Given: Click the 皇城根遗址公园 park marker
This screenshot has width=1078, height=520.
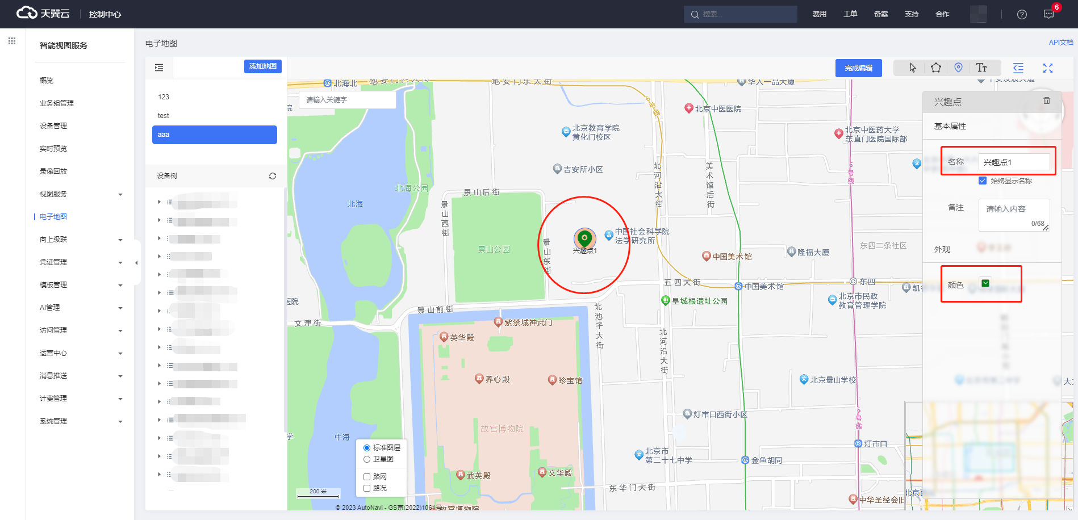Looking at the screenshot, I should (x=666, y=300).
